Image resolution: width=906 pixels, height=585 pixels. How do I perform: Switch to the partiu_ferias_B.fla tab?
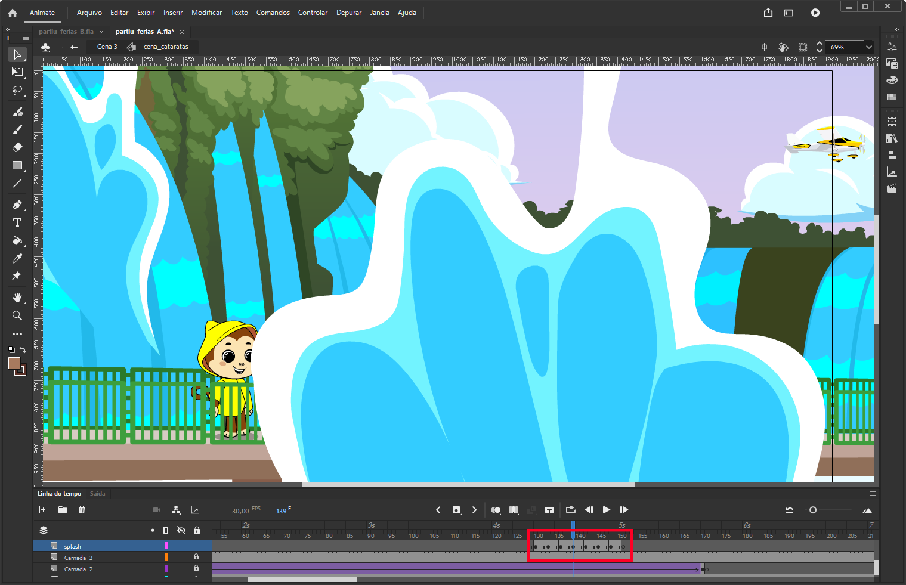click(66, 32)
